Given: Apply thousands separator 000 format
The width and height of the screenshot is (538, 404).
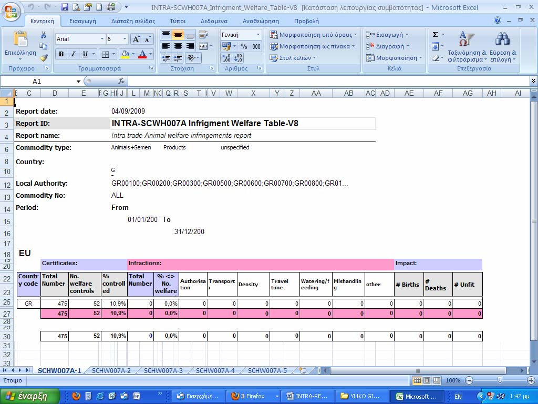Looking at the screenshot, I should click(x=256, y=46).
